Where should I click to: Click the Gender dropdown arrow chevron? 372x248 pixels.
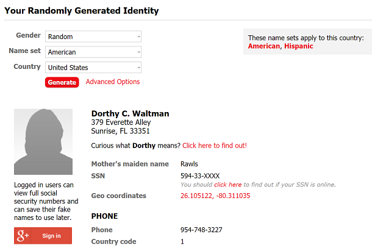pyautogui.click(x=139, y=37)
